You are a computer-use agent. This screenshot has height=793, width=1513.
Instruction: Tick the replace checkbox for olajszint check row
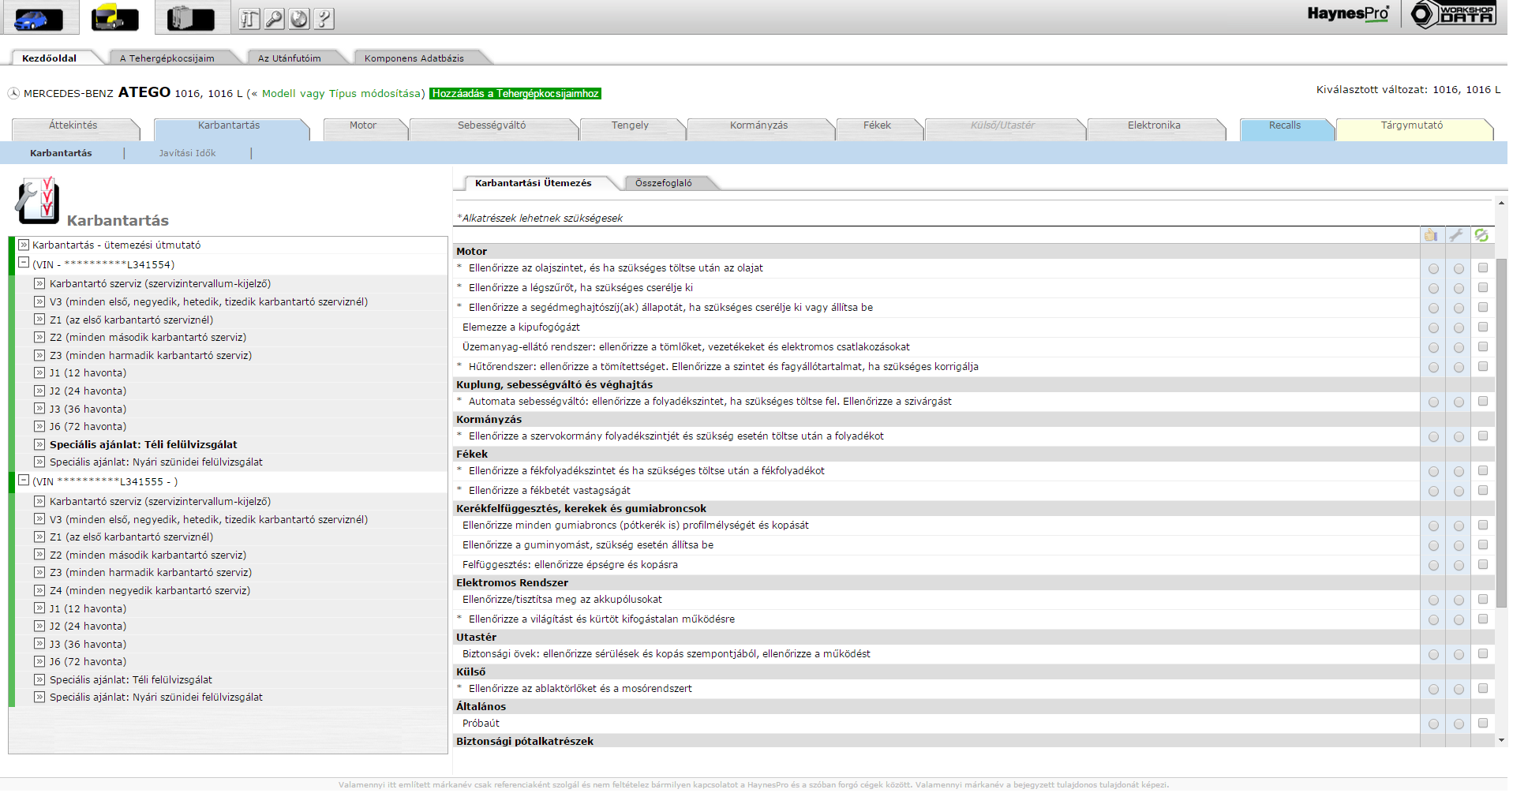coord(1483,268)
